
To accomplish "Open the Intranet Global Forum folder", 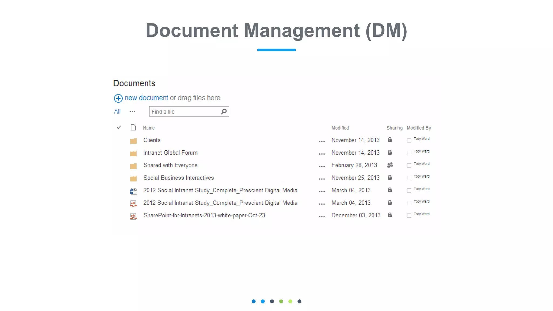I will [x=170, y=153].
